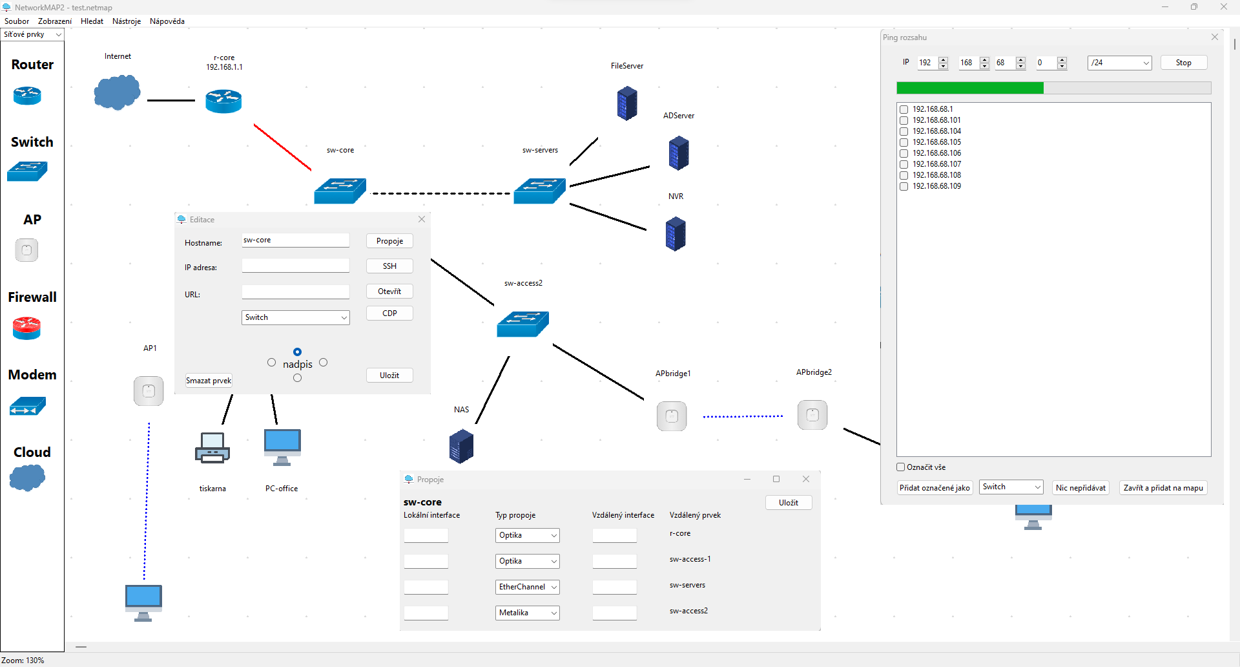Select the Firewall element in the sidebar
Image resolution: width=1240 pixels, height=667 pixels.
coord(26,328)
